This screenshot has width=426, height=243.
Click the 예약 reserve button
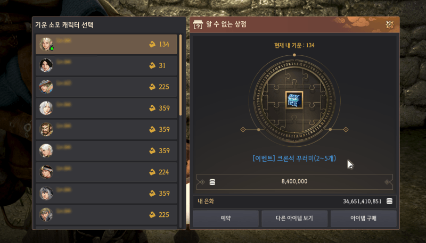[225, 219]
